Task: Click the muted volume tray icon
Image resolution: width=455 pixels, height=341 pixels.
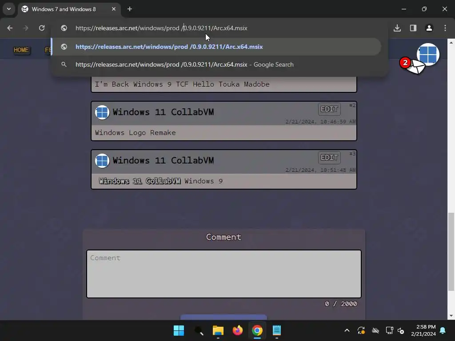Action: click(401, 330)
